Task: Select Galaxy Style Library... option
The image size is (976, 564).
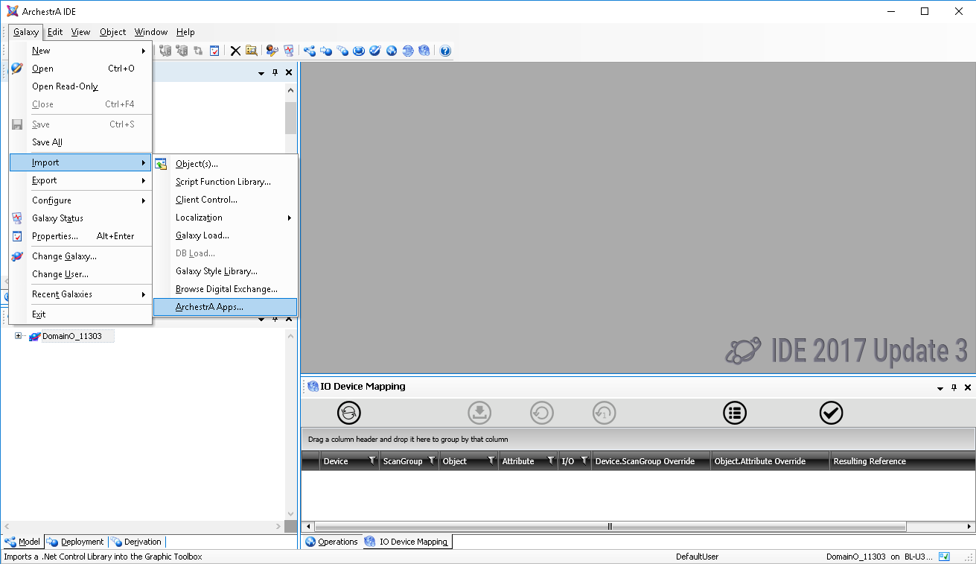Action: coord(225,271)
